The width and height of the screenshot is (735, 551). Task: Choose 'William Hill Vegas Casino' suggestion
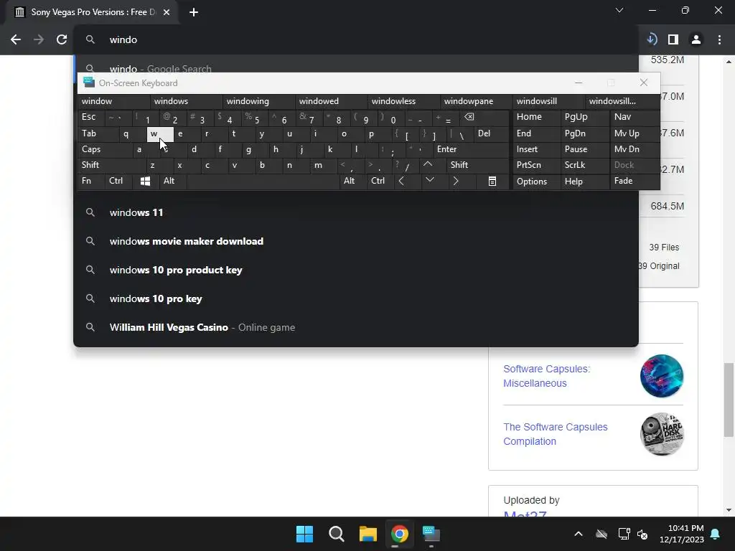click(x=356, y=327)
